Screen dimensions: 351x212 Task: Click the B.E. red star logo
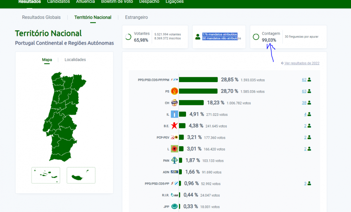pos(174,126)
